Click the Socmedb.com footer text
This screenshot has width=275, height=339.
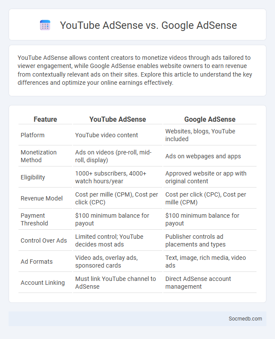(245, 319)
